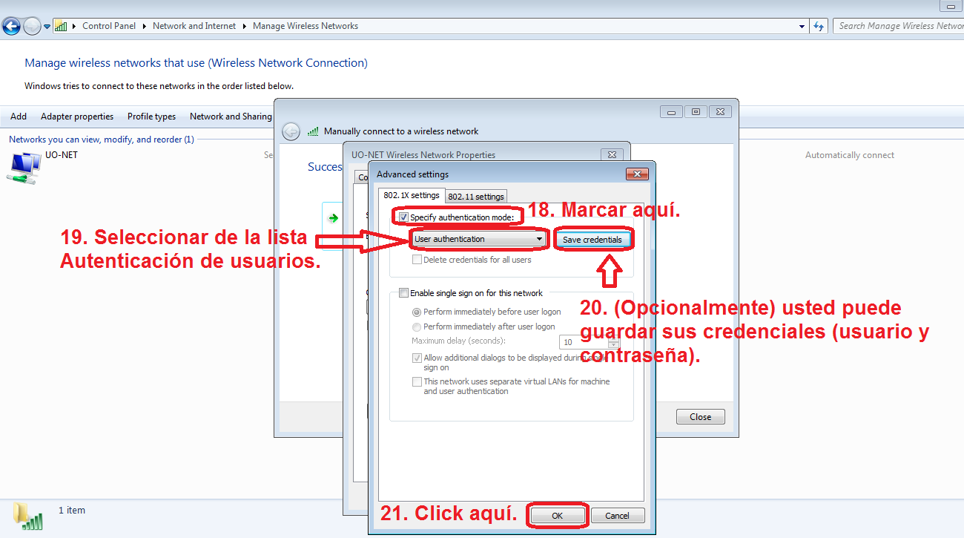Click the Forward navigation arrow in Explorer
This screenshot has height=538, width=964.
click(32, 27)
